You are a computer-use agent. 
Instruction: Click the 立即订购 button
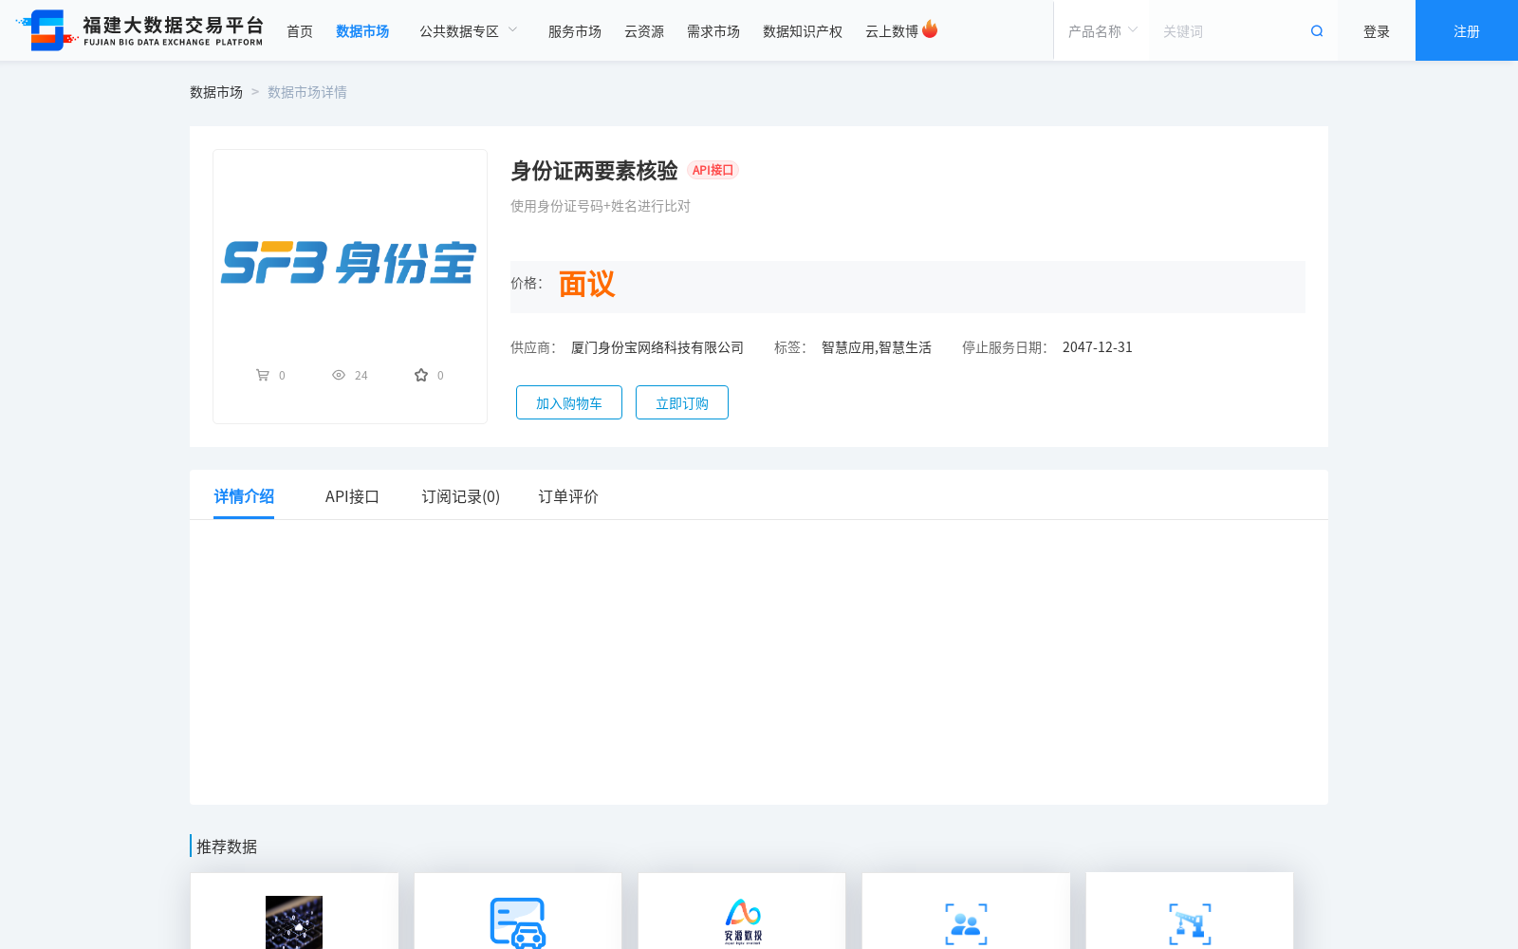[x=682, y=402]
